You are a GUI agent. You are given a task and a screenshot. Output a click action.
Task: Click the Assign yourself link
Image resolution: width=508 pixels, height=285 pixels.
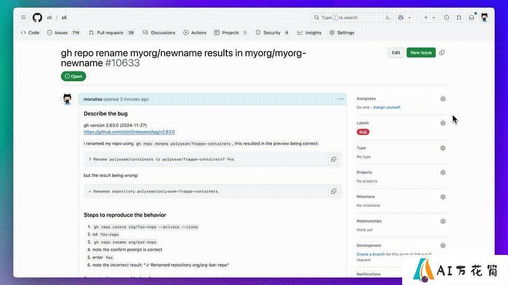pyautogui.click(x=386, y=107)
